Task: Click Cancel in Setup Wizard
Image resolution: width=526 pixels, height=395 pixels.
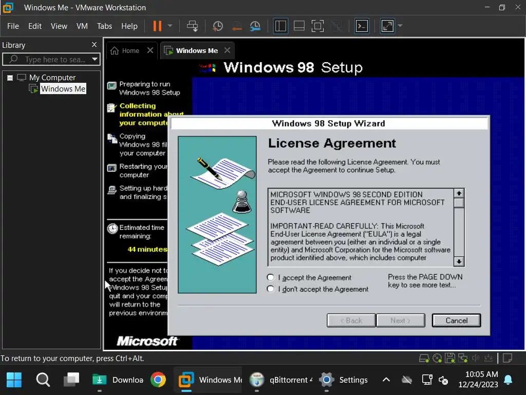Action: 456,320
